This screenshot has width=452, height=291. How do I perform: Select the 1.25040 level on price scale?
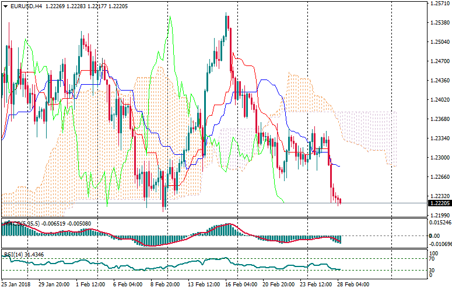click(x=440, y=42)
